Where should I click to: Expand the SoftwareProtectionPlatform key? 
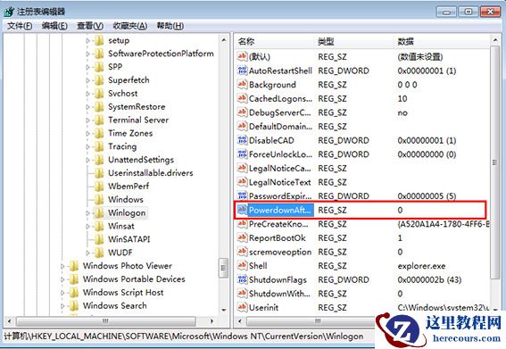coord(87,54)
